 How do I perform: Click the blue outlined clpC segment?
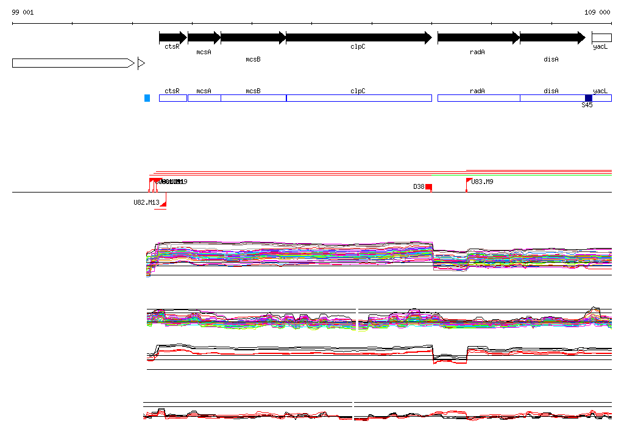pos(358,98)
